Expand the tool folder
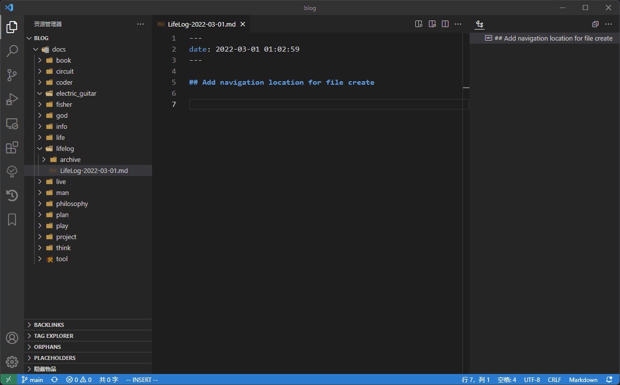Image resolution: width=620 pixels, height=385 pixels. click(40, 259)
